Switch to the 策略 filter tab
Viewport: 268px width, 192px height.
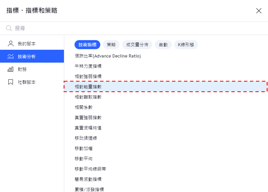click(x=111, y=45)
